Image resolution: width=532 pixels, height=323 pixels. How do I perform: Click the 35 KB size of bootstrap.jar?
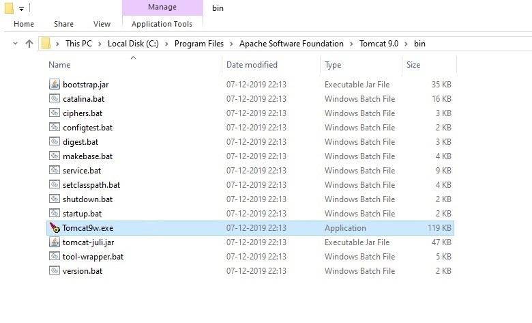[x=441, y=85]
